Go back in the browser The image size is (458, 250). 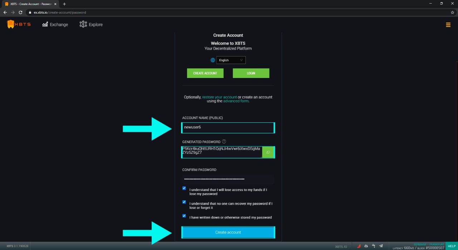coord(5,12)
